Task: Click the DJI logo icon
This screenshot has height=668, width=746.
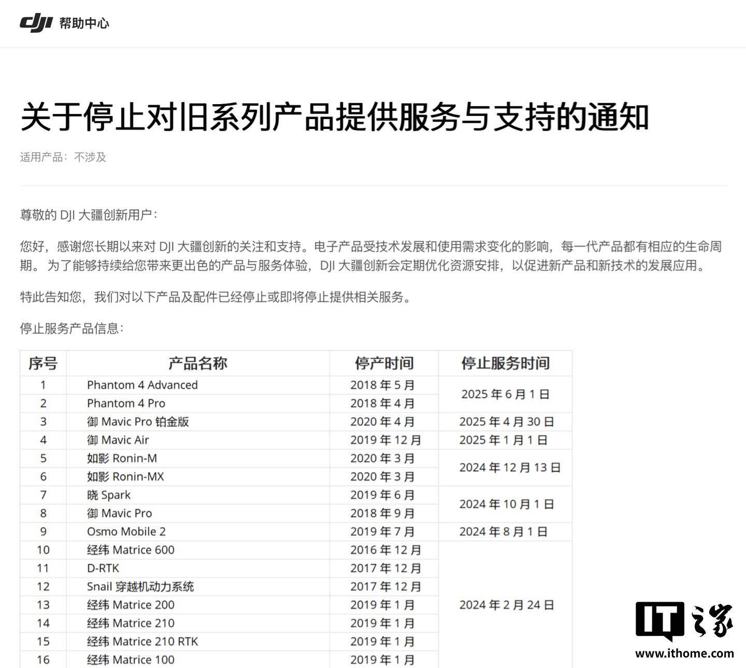Action: (36, 23)
